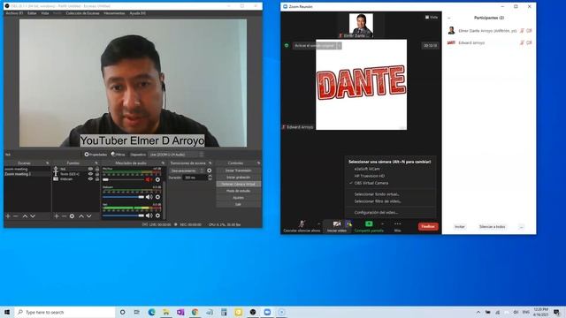
Task: Undock the Mezclador de audio panel
Action: point(163,163)
